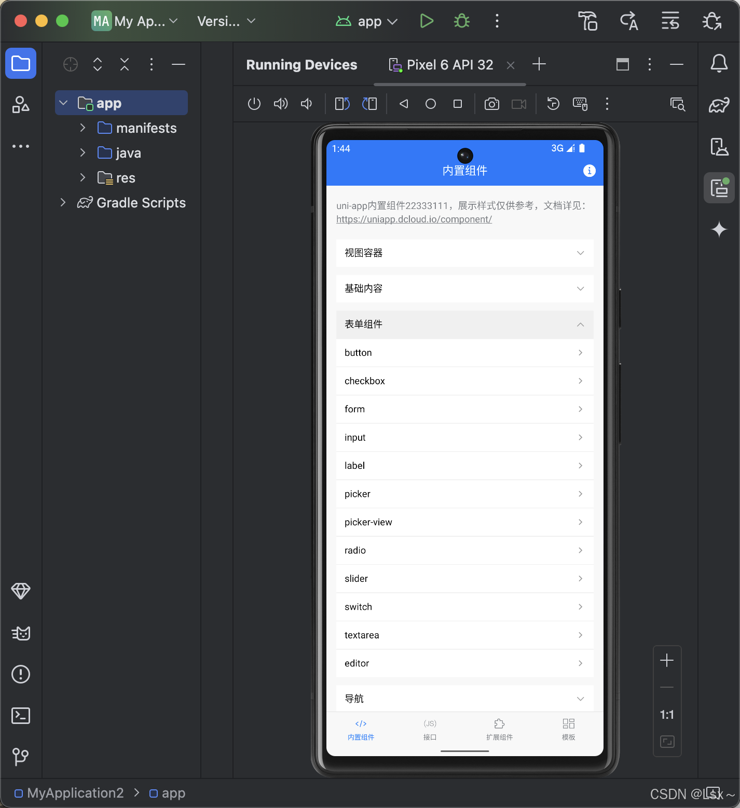Viewport: 740px width, 808px height.
Task: Open Problems tool window icon
Action: click(x=21, y=674)
